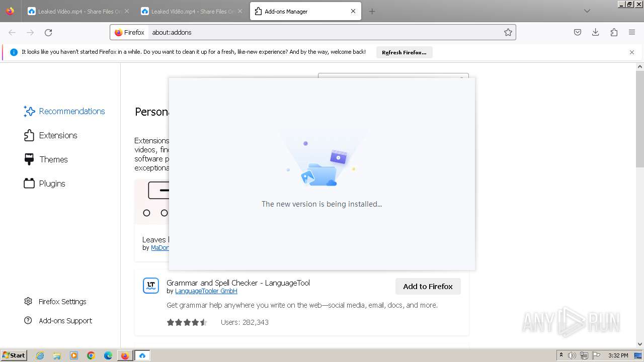Open the Themes category
644x362 pixels.
[x=46, y=159]
